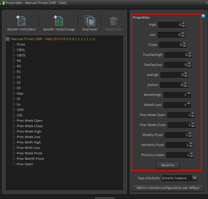
Task: Select Prev Open in tree
Action: pyautogui.click(x=25, y=164)
